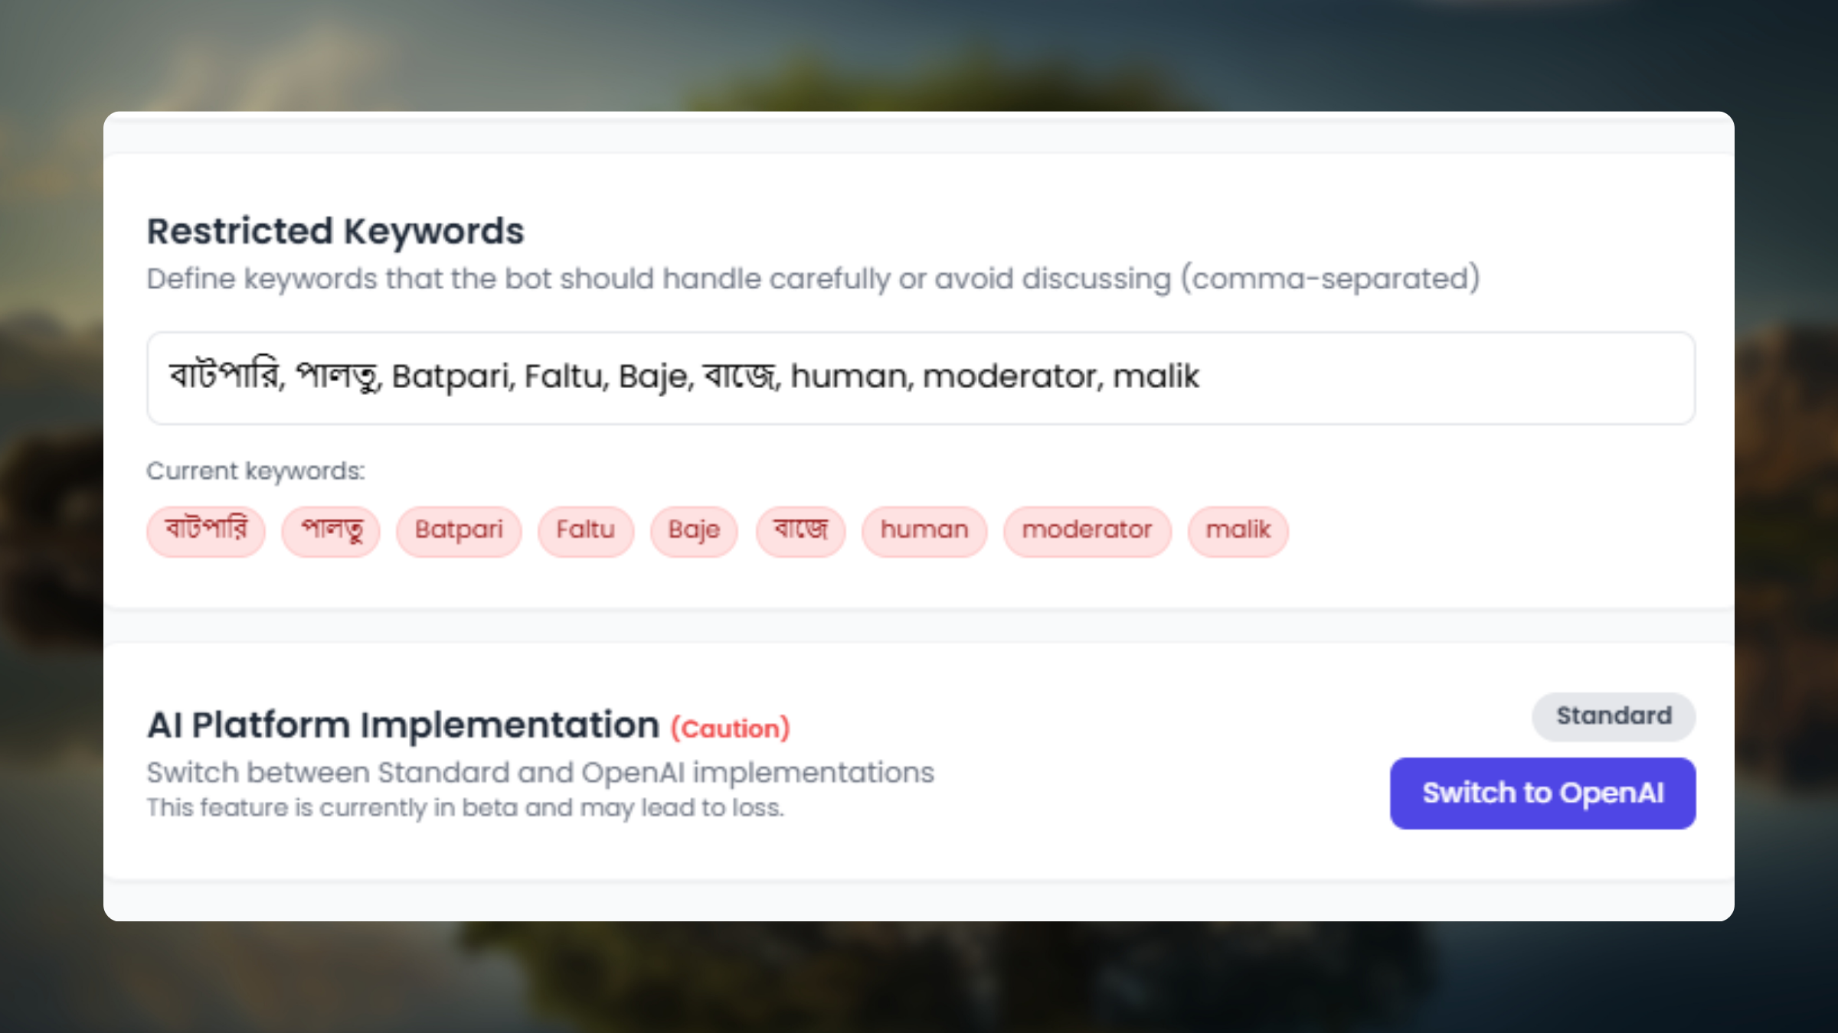Select the Faltu keyword tag
The height and width of the screenshot is (1033, 1838).
[x=585, y=530]
